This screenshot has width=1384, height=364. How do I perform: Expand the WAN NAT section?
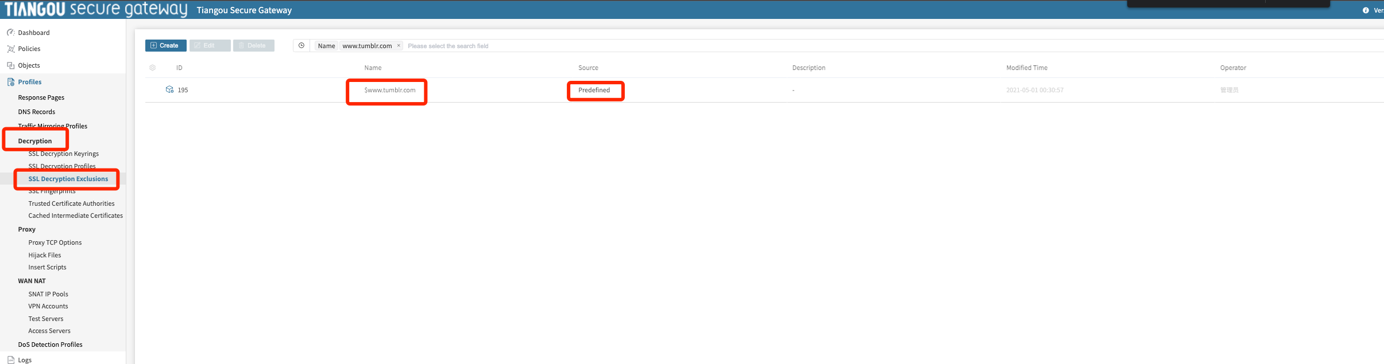point(32,281)
